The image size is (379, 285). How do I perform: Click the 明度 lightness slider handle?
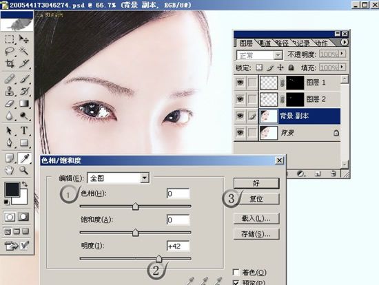tap(158, 258)
